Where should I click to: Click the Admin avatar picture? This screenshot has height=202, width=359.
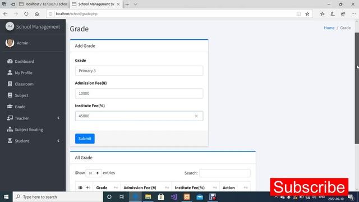tap(10, 43)
